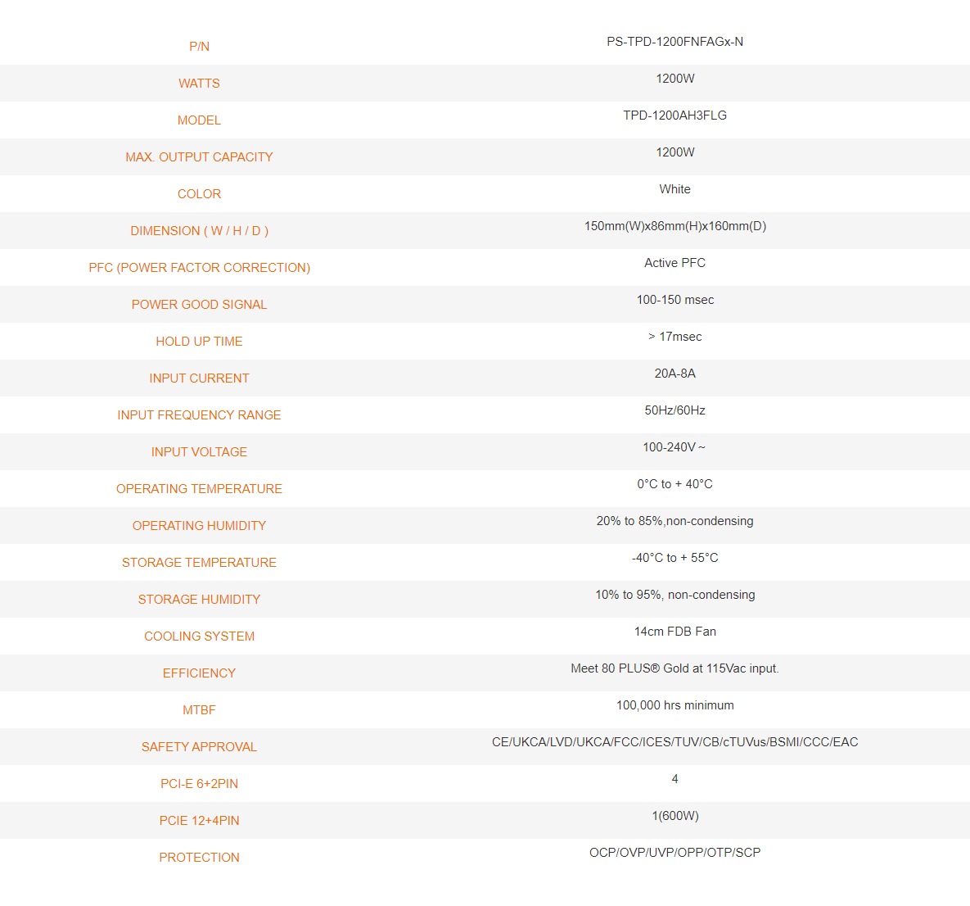Image resolution: width=970 pixels, height=906 pixels.
Task: Select the input current value 20A-8A
Action: 675,374
